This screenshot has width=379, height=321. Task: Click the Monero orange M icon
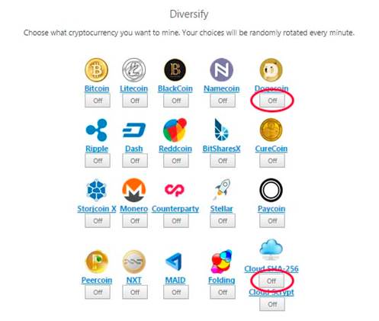point(134,190)
